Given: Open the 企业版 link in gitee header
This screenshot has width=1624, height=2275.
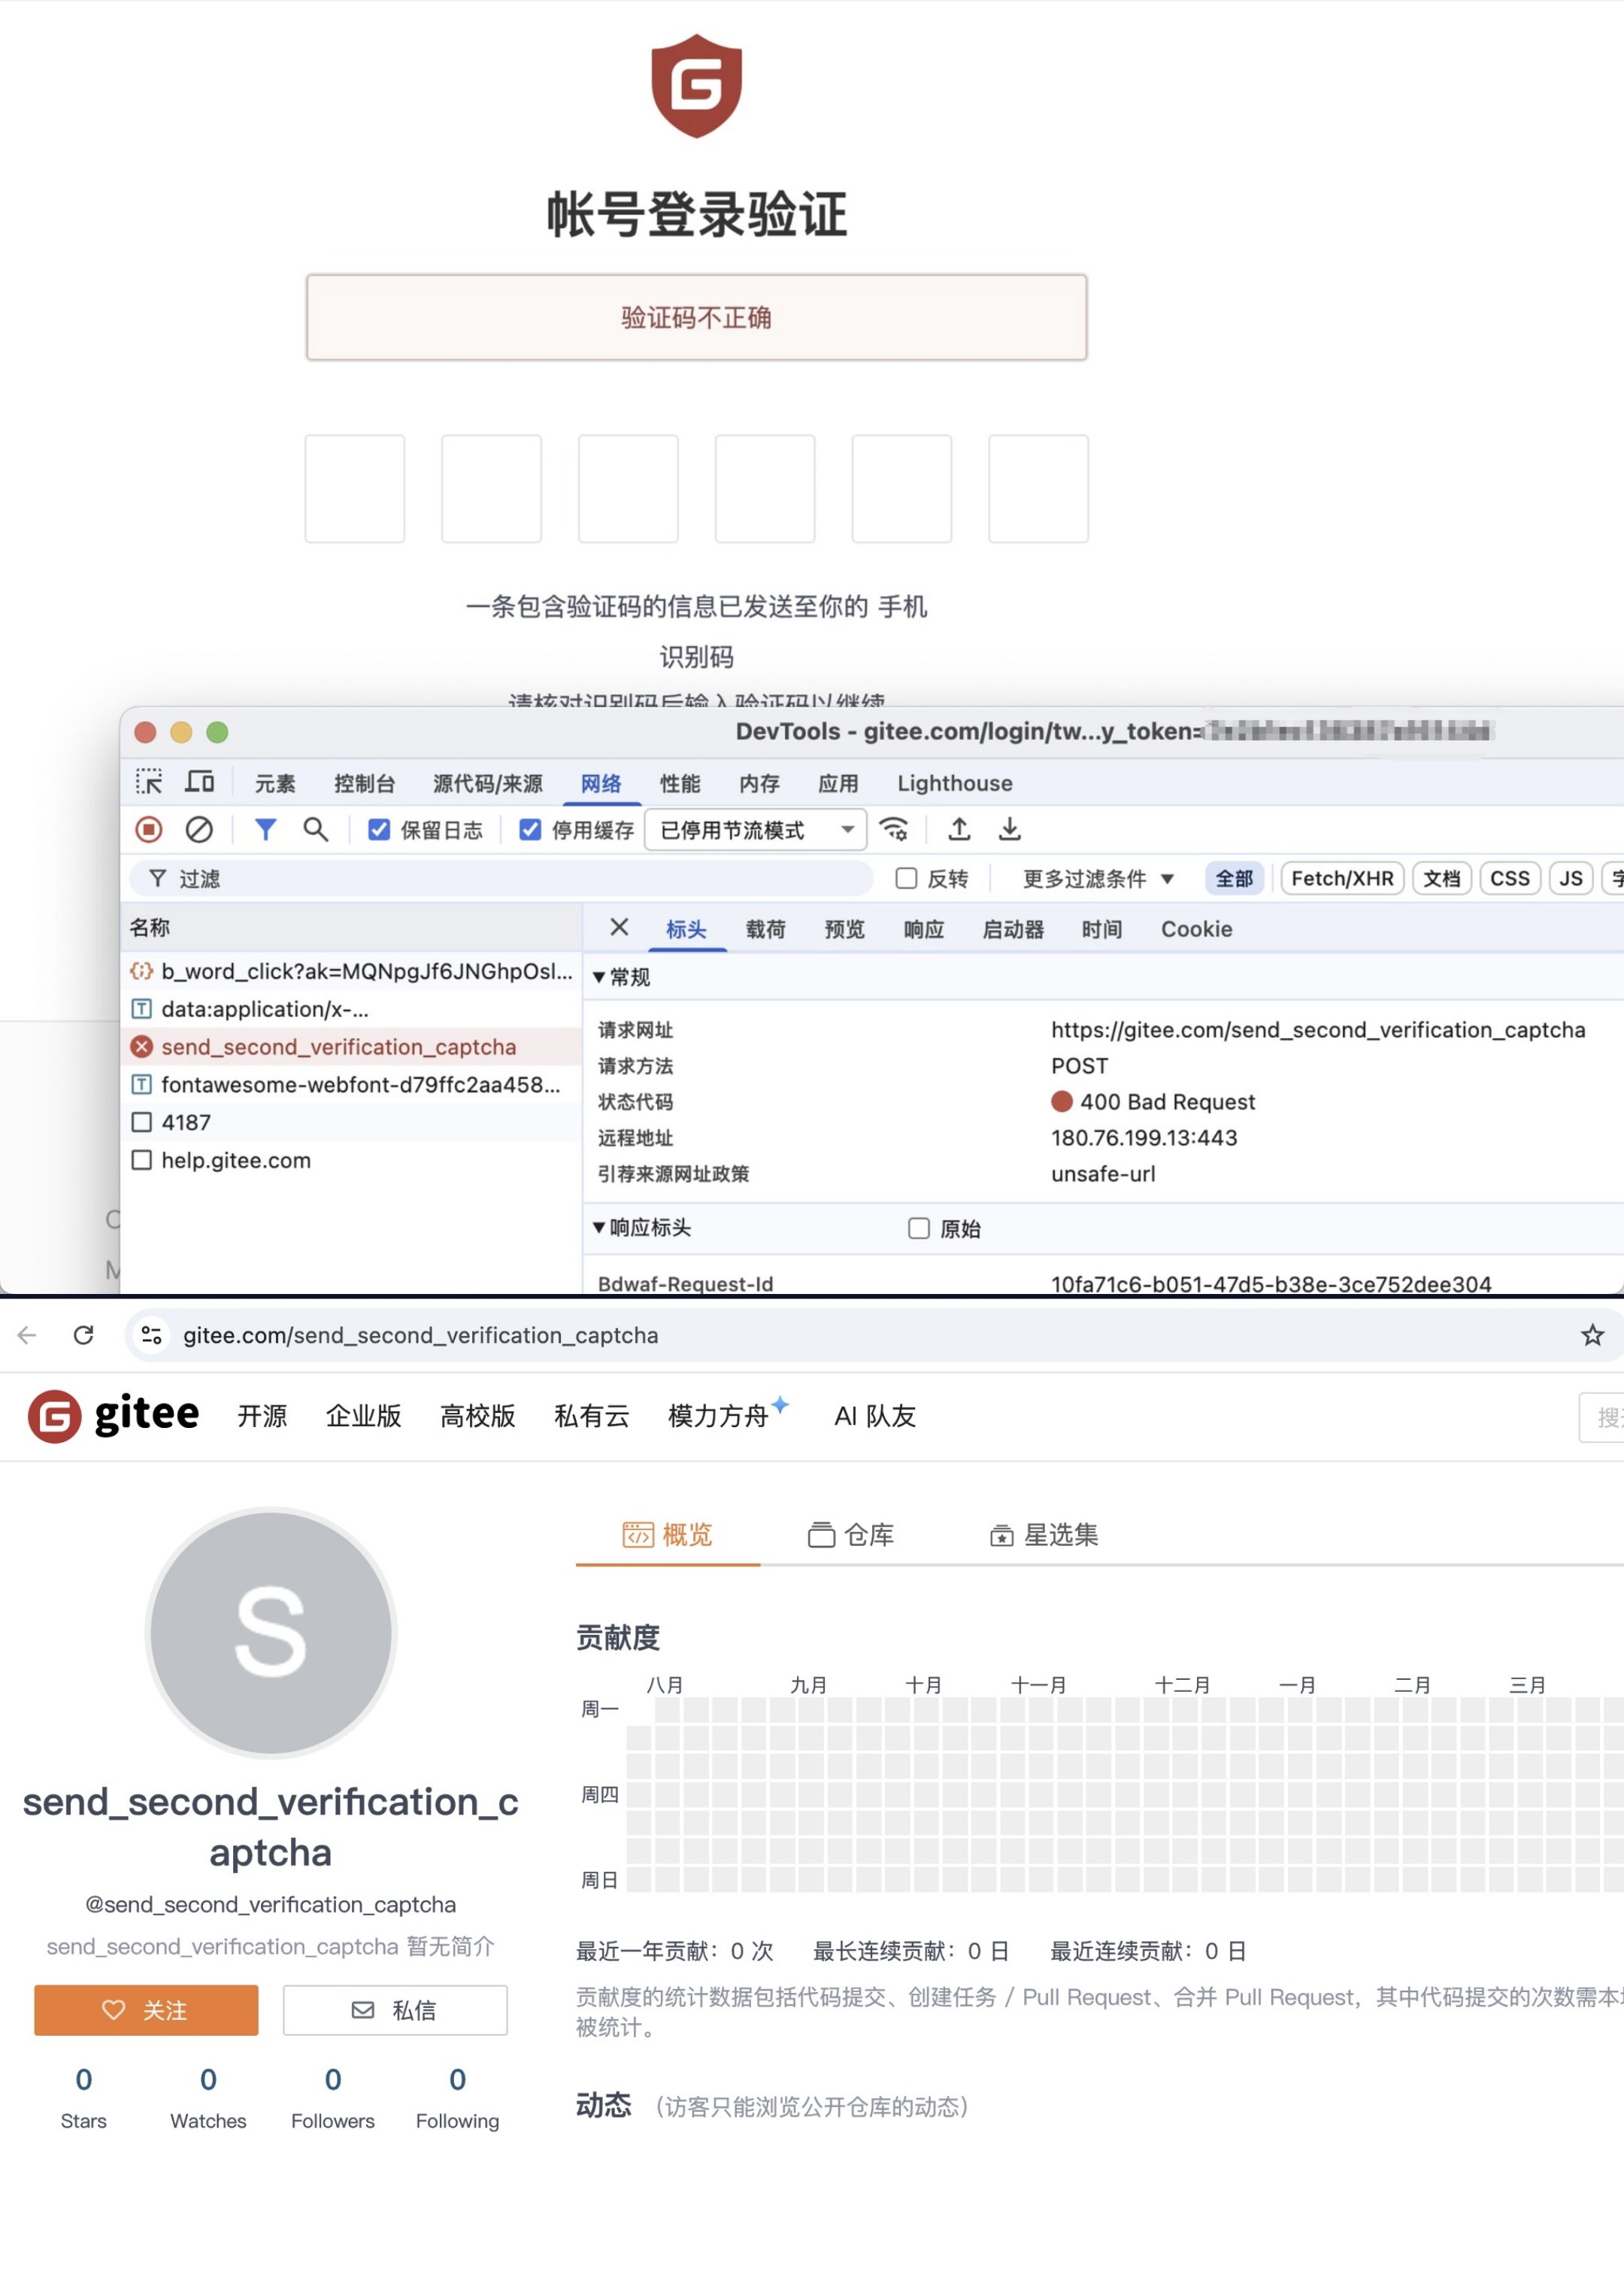Looking at the screenshot, I should pos(364,1416).
